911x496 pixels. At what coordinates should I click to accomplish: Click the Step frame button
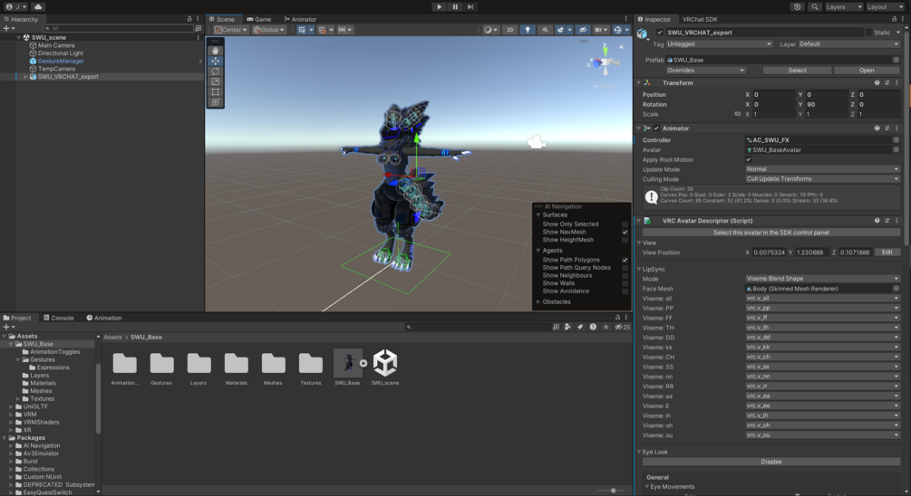pos(470,7)
